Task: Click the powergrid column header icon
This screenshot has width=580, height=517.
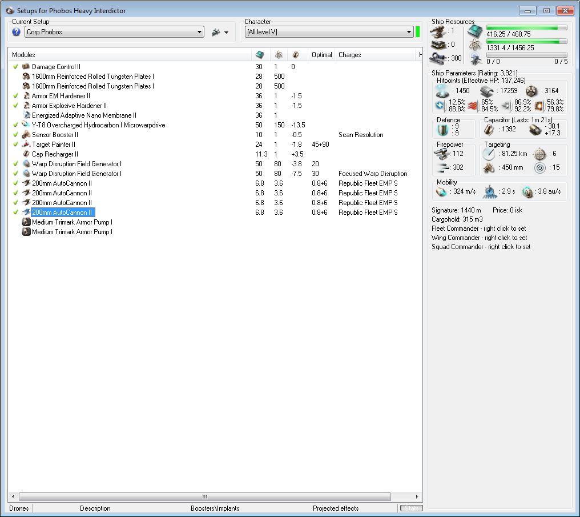Action: (279, 55)
